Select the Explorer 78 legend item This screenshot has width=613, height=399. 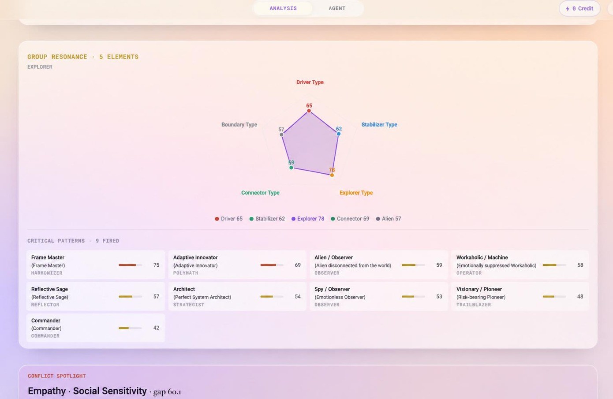(x=307, y=219)
